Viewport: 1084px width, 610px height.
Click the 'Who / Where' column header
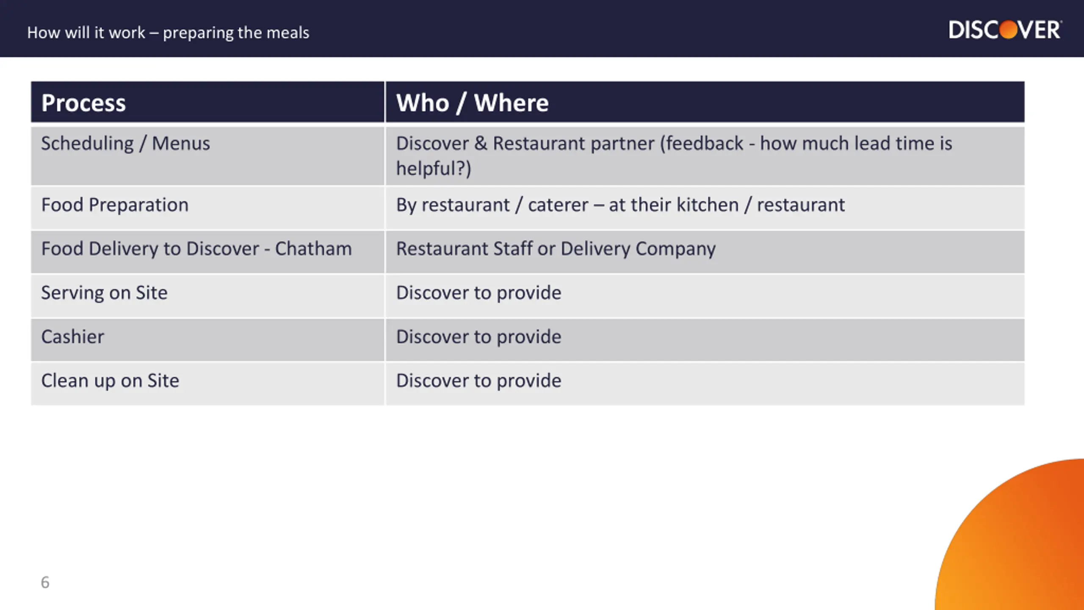pos(705,103)
